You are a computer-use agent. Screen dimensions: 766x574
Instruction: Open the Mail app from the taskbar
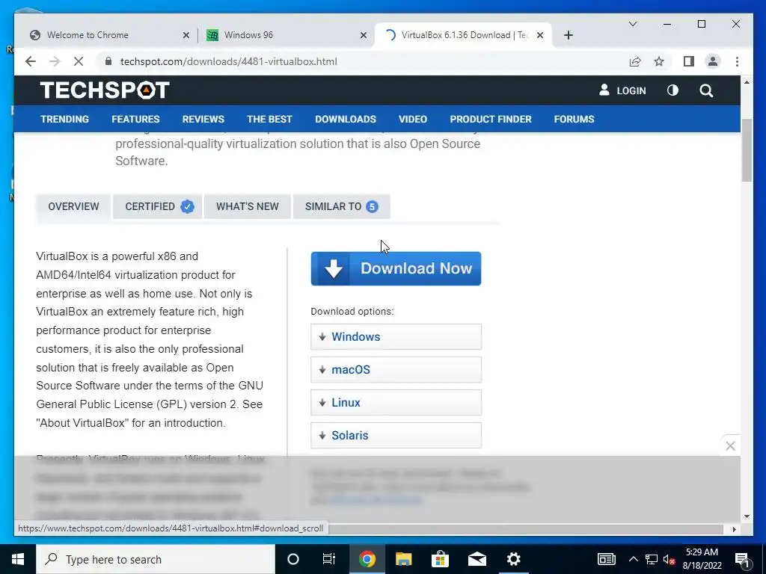click(x=477, y=559)
